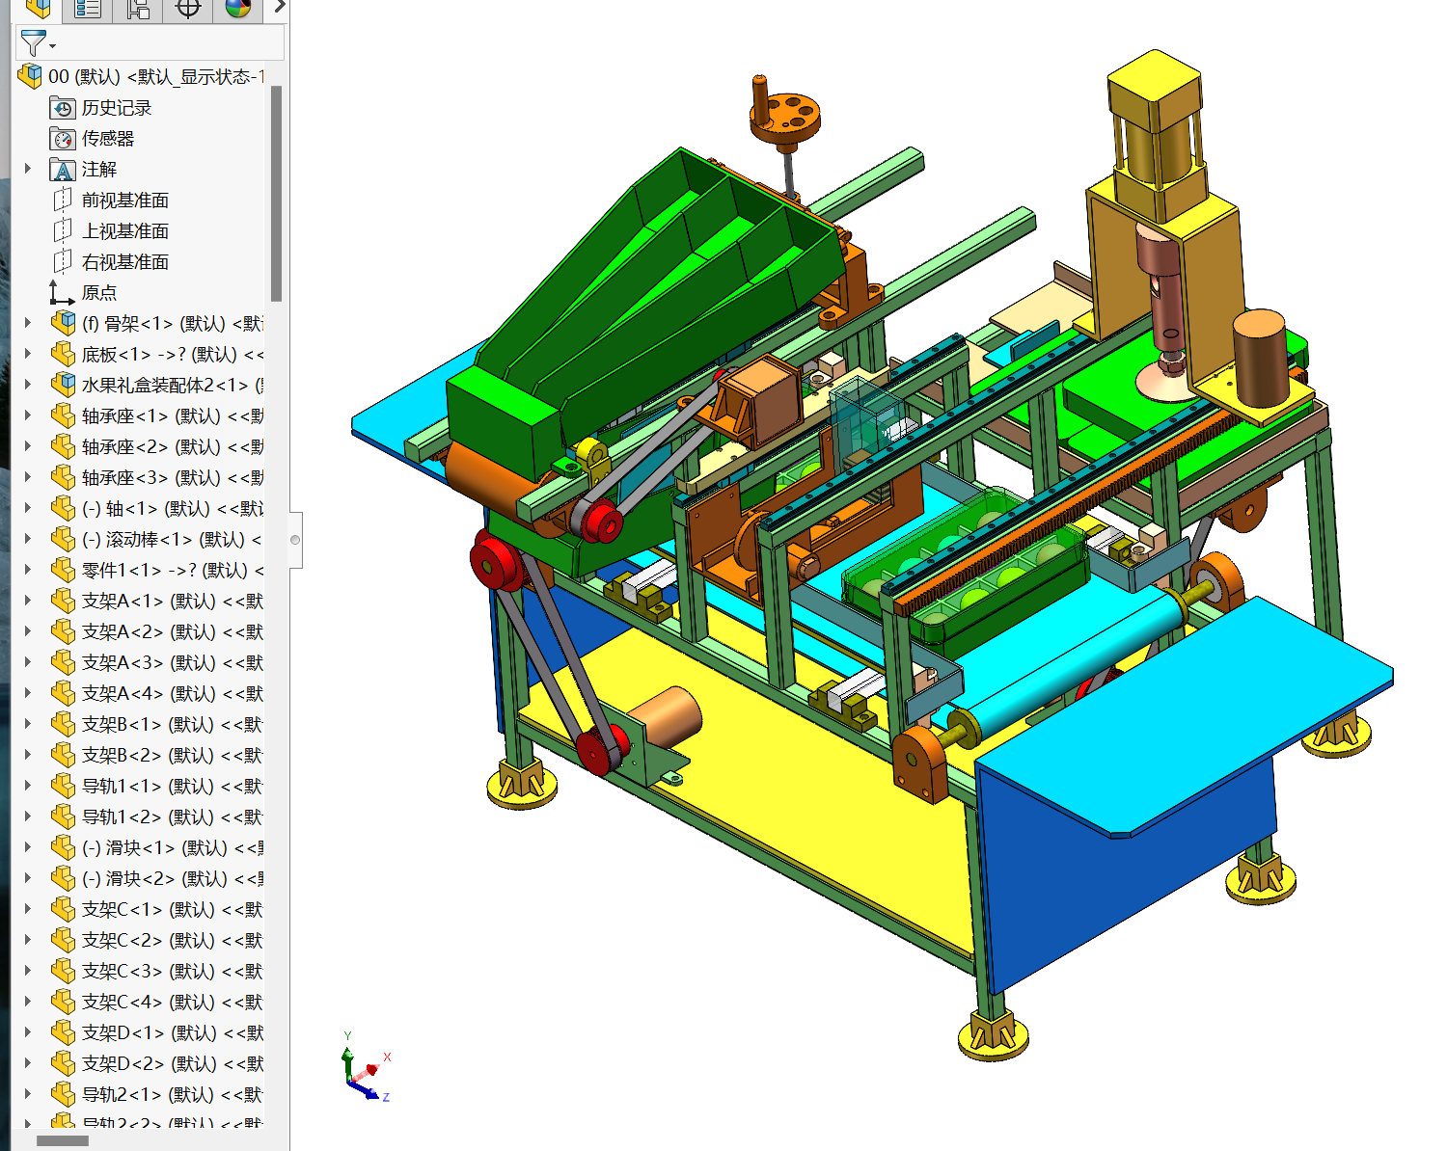Viewport: 1447px width, 1151px height.
Task: Click the assembly icon beside 00 (默认)
Action: tap(30, 74)
